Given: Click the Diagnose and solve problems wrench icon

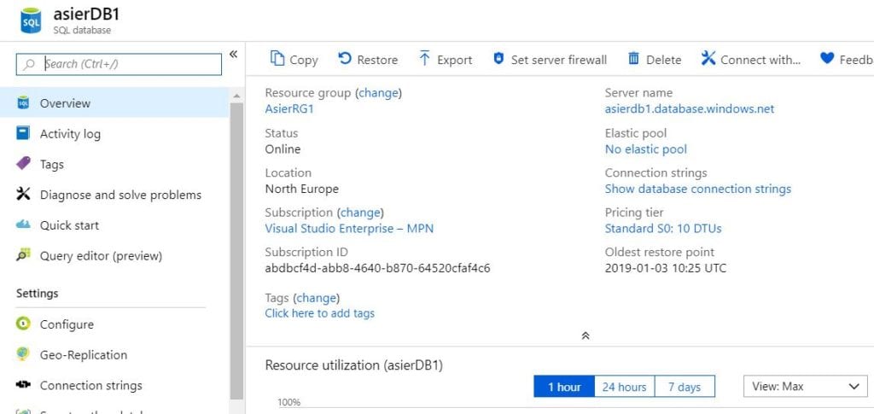Looking at the screenshot, I should click(23, 195).
